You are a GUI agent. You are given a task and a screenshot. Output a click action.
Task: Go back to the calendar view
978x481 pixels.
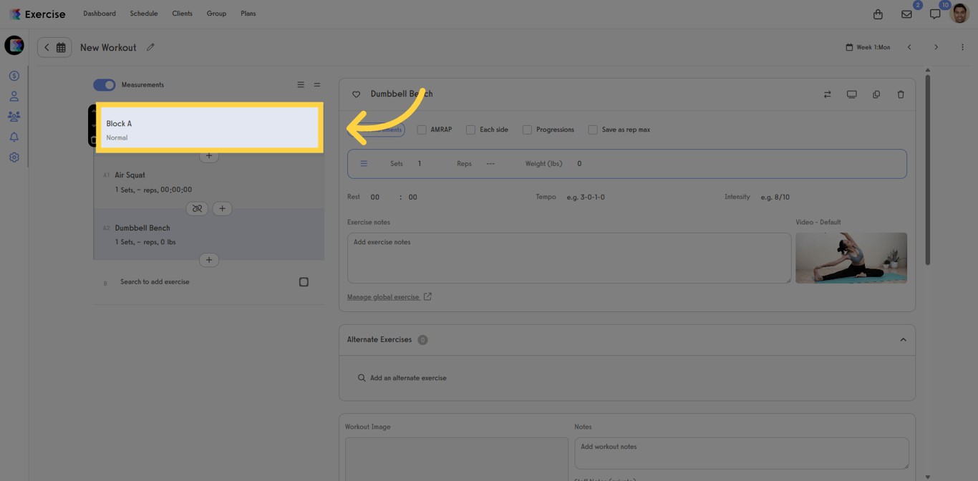(x=54, y=47)
